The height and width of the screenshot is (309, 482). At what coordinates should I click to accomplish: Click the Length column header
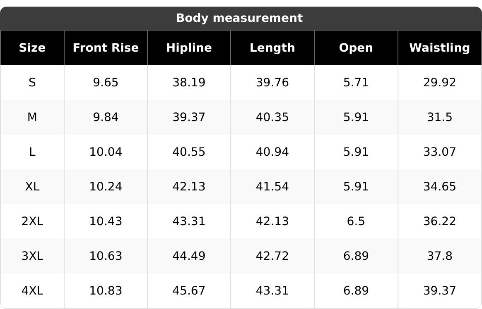[x=272, y=48]
